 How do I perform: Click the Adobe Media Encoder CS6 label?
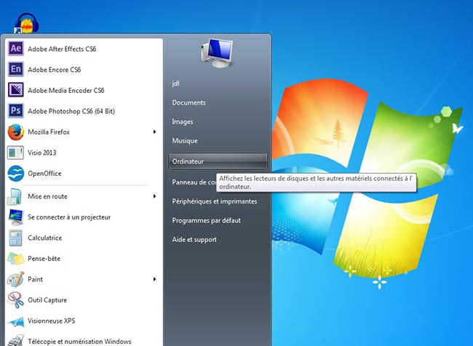point(66,90)
